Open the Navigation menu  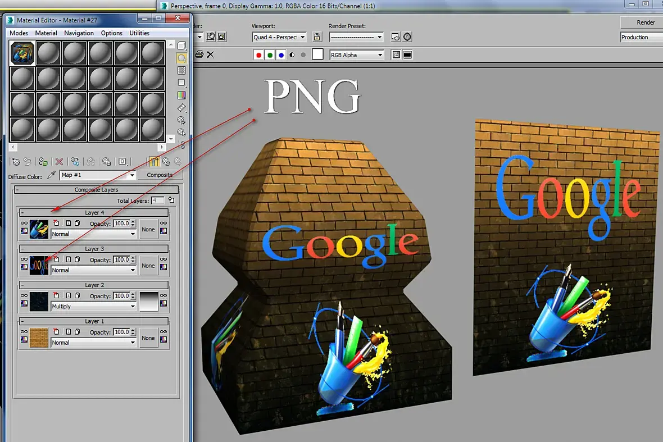click(79, 33)
